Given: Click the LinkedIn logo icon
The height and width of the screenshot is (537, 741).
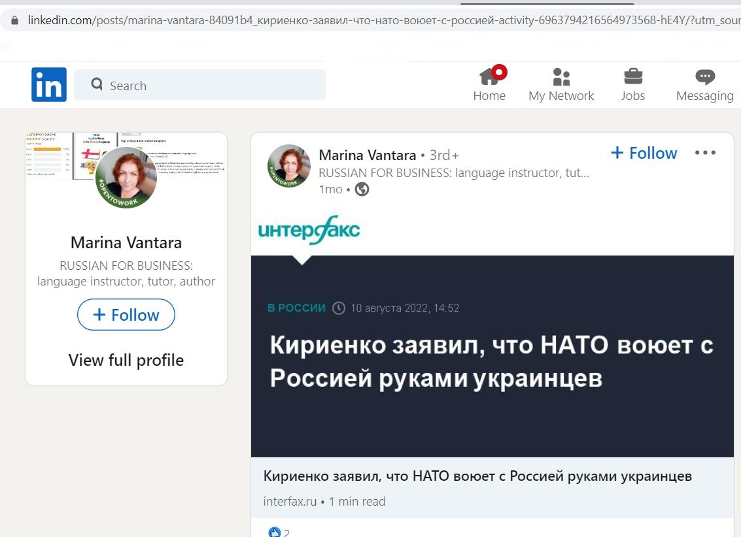Looking at the screenshot, I should pos(49,84).
